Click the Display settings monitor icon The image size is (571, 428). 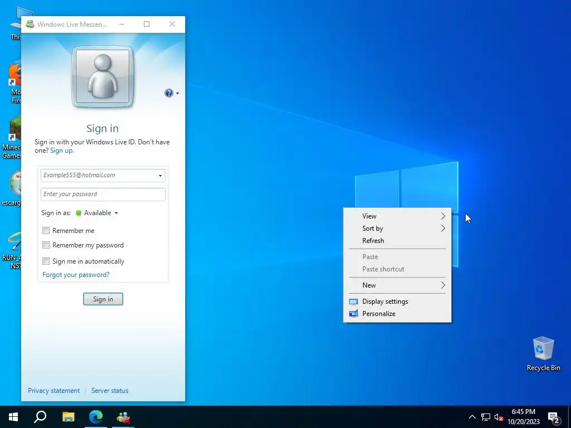tap(353, 301)
